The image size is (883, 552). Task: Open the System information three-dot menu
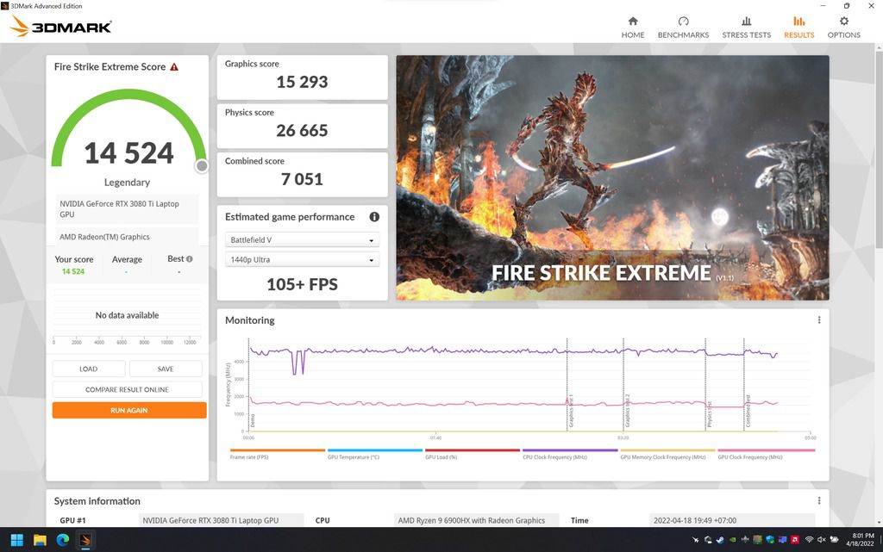pyautogui.click(x=819, y=500)
